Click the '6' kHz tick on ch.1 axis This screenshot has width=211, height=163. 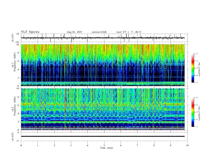(19, 61)
